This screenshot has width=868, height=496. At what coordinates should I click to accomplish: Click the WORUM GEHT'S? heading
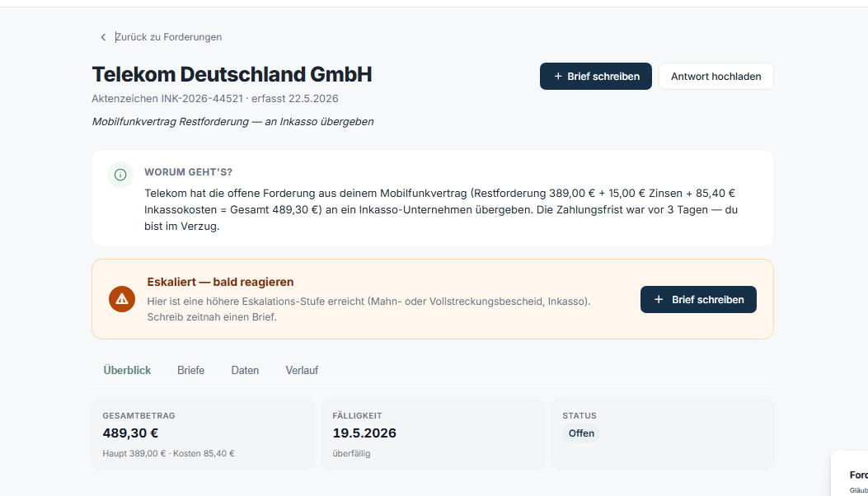(x=188, y=172)
